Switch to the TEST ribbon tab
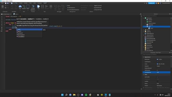172x97 pixels. (x=30, y=3)
